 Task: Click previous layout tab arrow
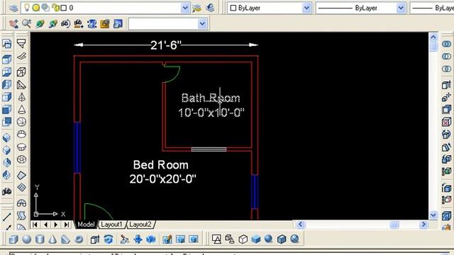point(45,225)
